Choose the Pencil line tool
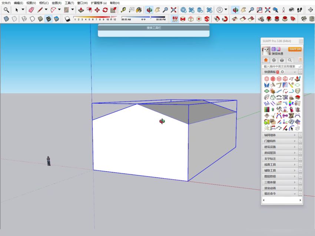This screenshot has width=315, height=236. pos(40,10)
